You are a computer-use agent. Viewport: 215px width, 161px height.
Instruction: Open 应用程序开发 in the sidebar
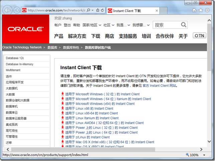pos(27,82)
